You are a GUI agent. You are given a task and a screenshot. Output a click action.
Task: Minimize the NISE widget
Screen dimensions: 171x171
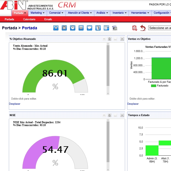(x=115, y=115)
